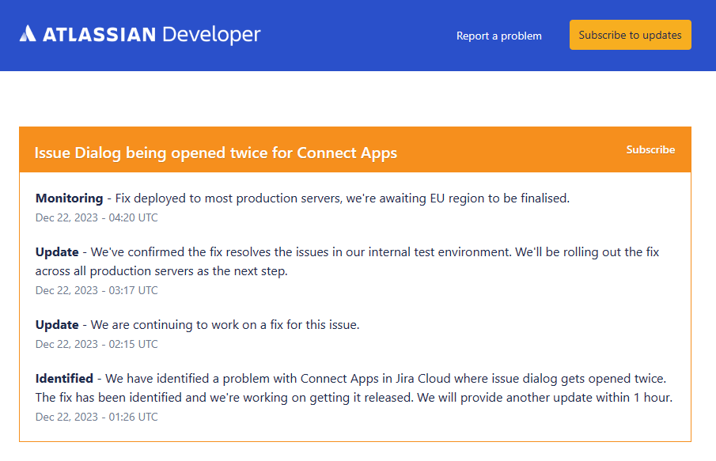Click the Dec 22, 2023 - 01:26 UTC timestamp
Image resolution: width=716 pixels, height=461 pixels.
point(97,417)
